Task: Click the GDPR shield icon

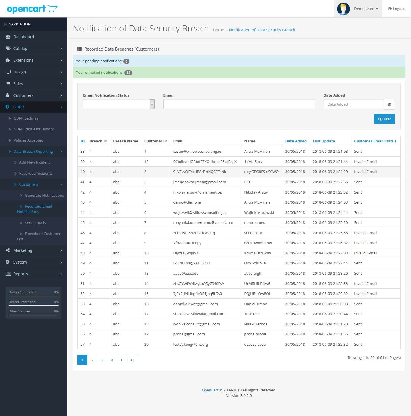Action: [8, 107]
